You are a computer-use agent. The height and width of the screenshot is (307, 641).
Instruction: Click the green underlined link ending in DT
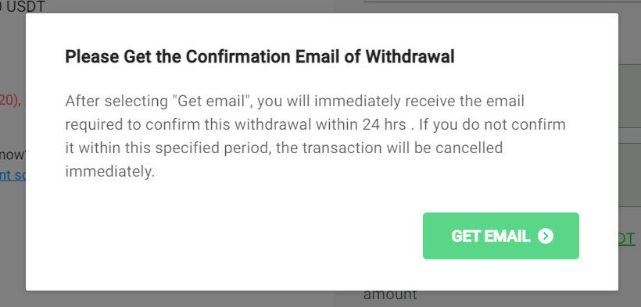[x=627, y=239]
